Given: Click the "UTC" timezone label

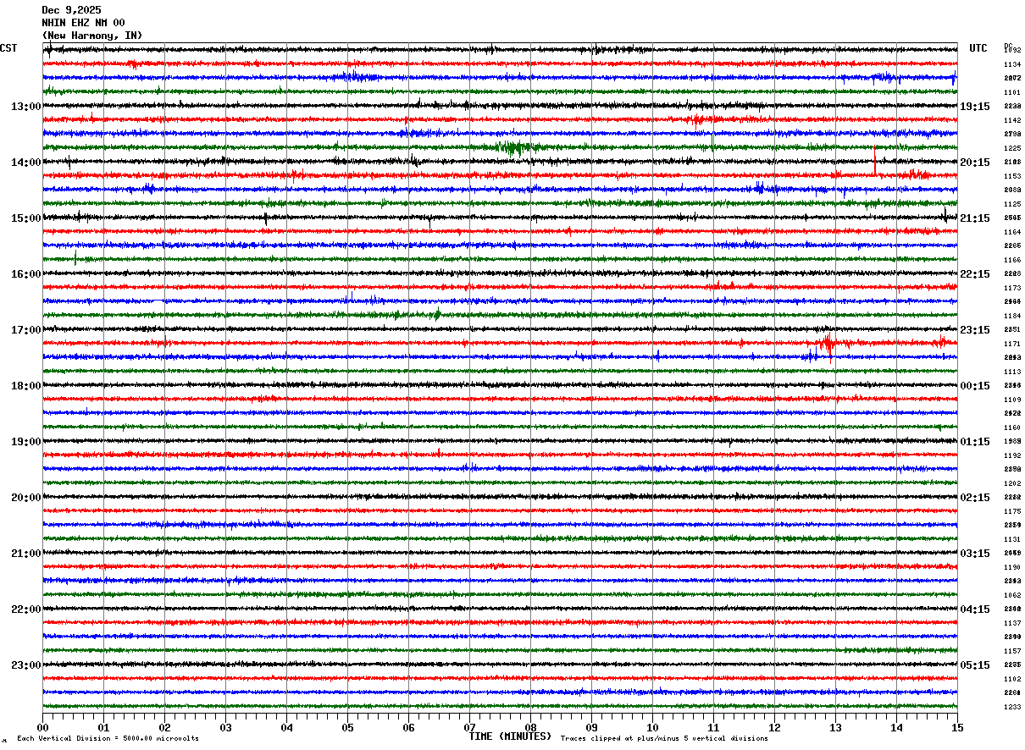Looking at the screenshot, I should pyautogui.click(x=978, y=48).
